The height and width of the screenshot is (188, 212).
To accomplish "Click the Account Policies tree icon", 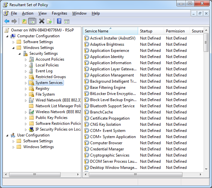I will (31, 59).
